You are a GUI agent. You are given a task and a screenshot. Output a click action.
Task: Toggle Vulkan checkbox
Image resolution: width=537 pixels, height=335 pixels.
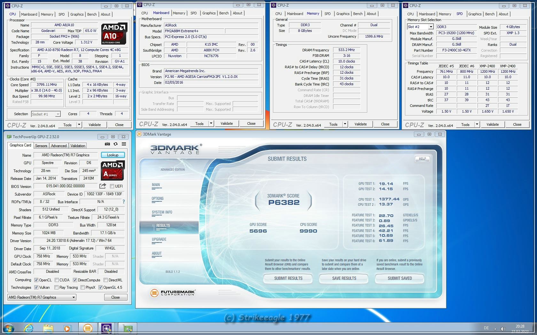[36, 287]
